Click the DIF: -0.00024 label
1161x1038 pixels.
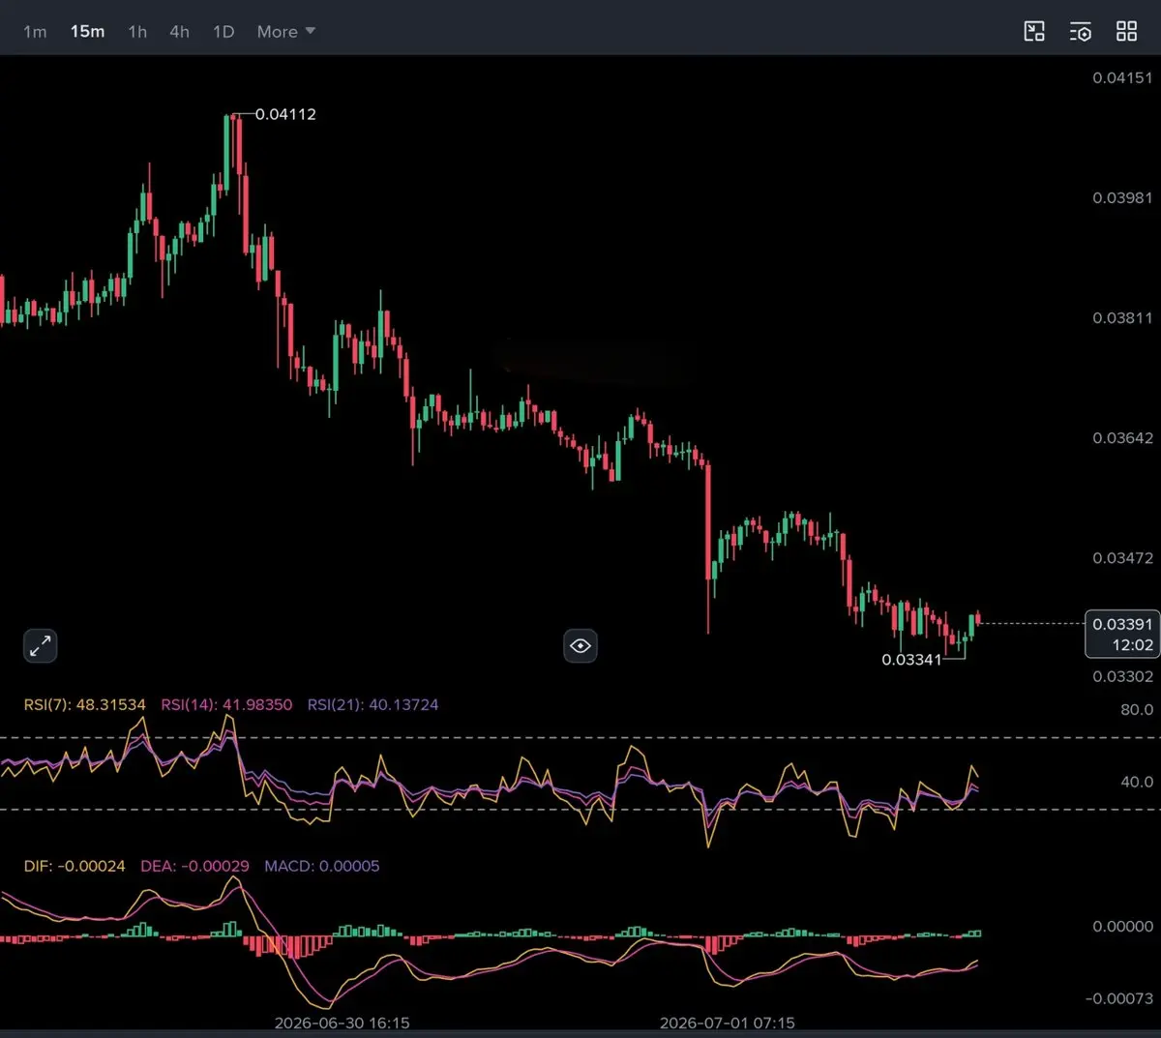click(74, 866)
